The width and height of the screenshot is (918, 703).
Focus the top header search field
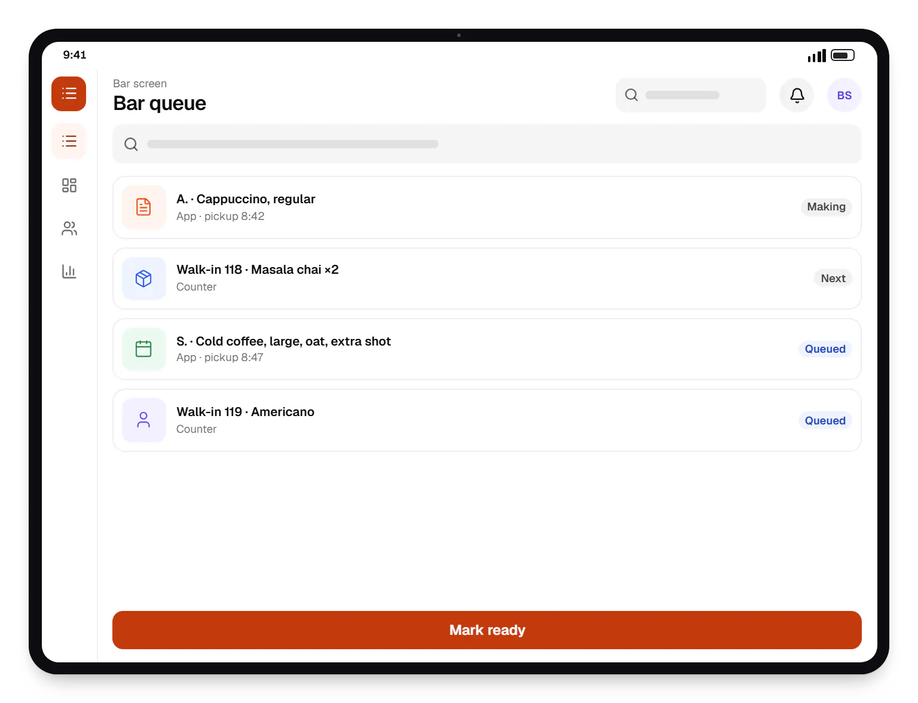pyautogui.click(x=690, y=95)
